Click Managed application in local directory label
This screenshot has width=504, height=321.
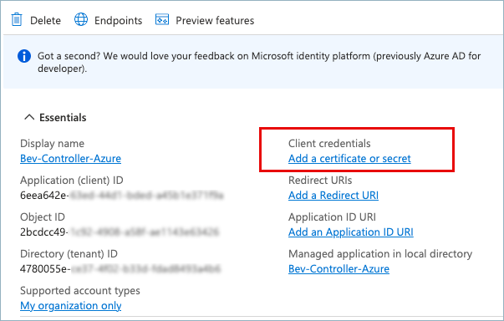pyautogui.click(x=380, y=254)
